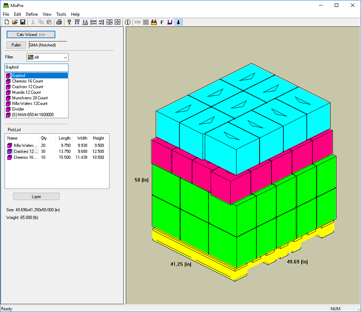
Task: Click the Save floppy disk icon
Action: (22, 22)
